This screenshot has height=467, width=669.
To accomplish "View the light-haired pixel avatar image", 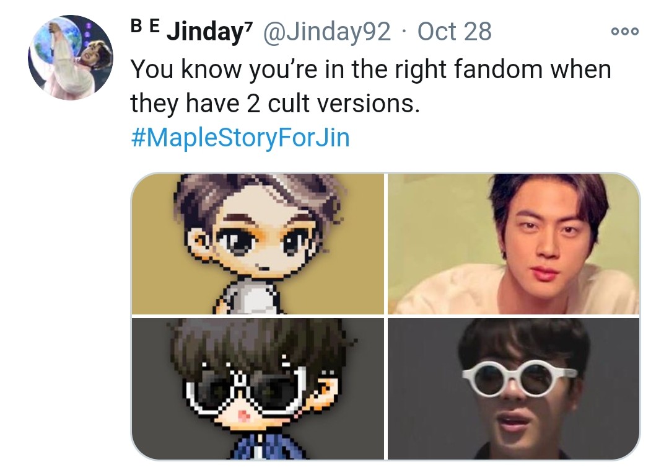I will [x=258, y=244].
